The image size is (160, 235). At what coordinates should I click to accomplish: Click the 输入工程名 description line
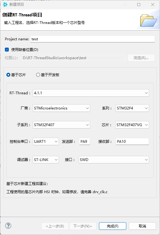pos(44,23)
